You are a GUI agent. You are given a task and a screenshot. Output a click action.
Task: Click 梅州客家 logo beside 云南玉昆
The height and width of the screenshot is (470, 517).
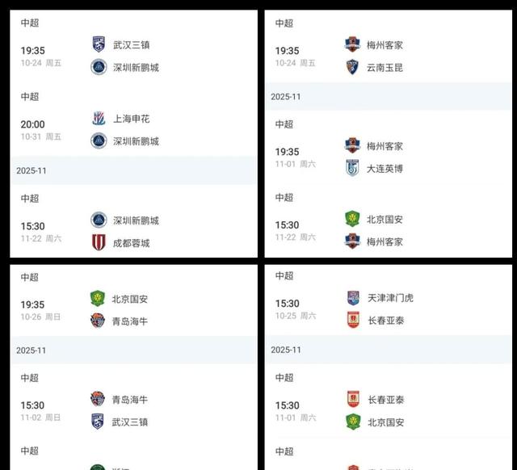(352, 45)
